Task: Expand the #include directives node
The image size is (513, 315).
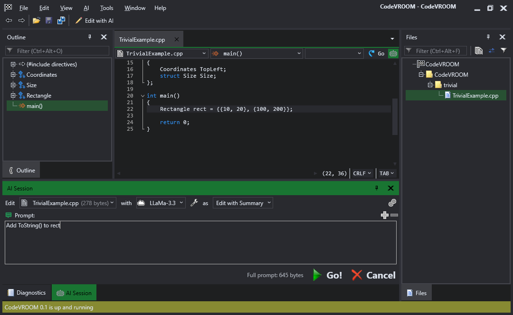Action: pyautogui.click(x=13, y=64)
